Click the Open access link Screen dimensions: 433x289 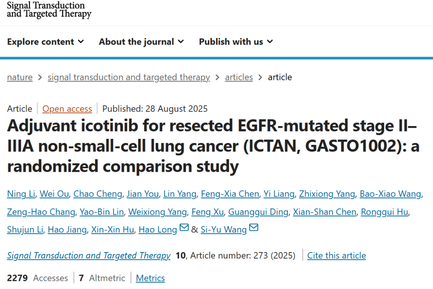pos(67,109)
